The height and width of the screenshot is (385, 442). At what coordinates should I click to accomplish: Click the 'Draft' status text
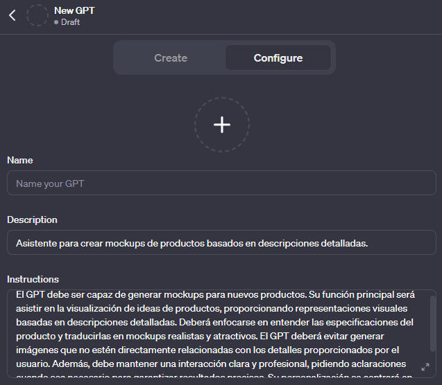70,22
